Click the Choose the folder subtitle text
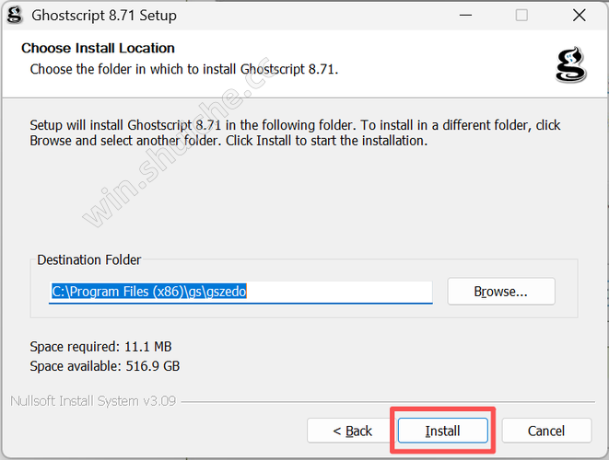The image size is (609, 460). [x=184, y=69]
